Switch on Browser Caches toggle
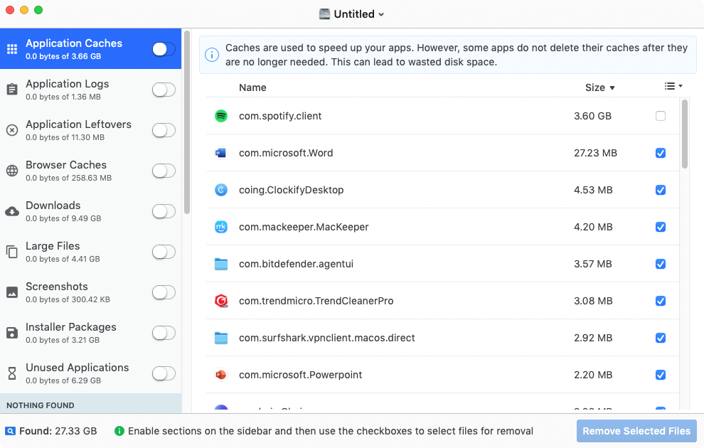 pos(164,171)
